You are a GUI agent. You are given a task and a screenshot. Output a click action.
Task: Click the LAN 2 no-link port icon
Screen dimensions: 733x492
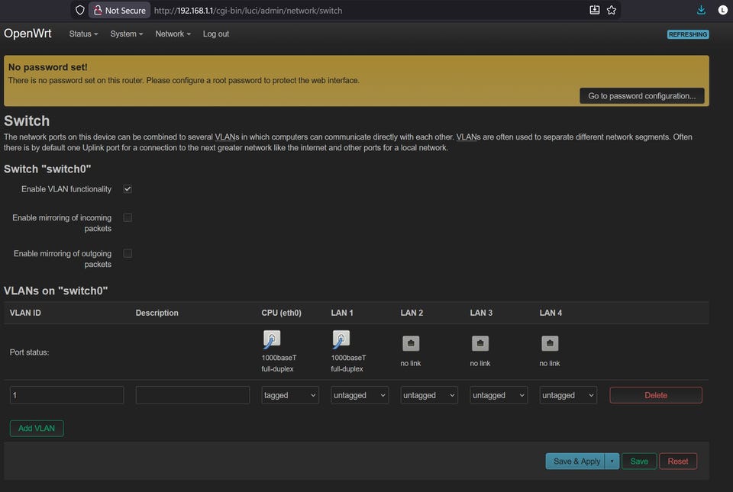click(x=411, y=343)
